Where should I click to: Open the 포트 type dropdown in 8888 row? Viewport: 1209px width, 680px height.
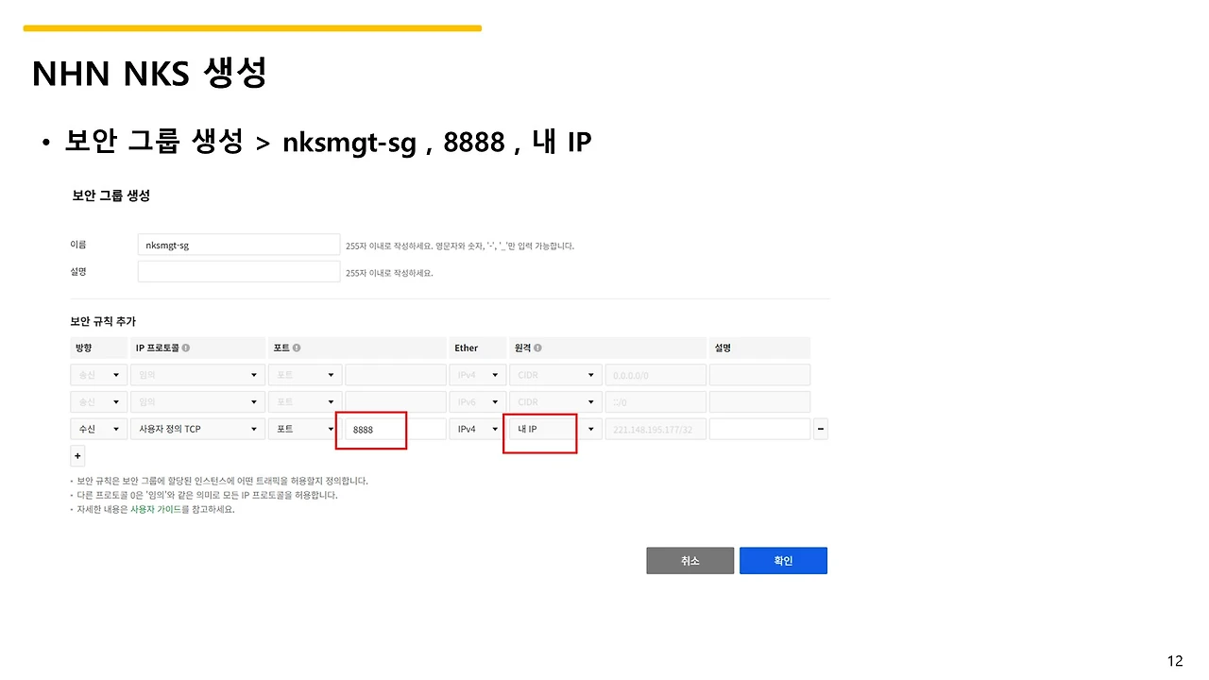(x=305, y=429)
